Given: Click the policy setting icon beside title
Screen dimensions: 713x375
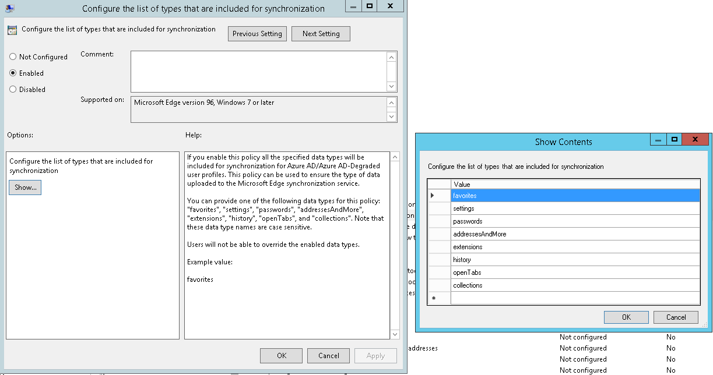Looking at the screenshot, I should pyautogui.click(x=12, y=30).
